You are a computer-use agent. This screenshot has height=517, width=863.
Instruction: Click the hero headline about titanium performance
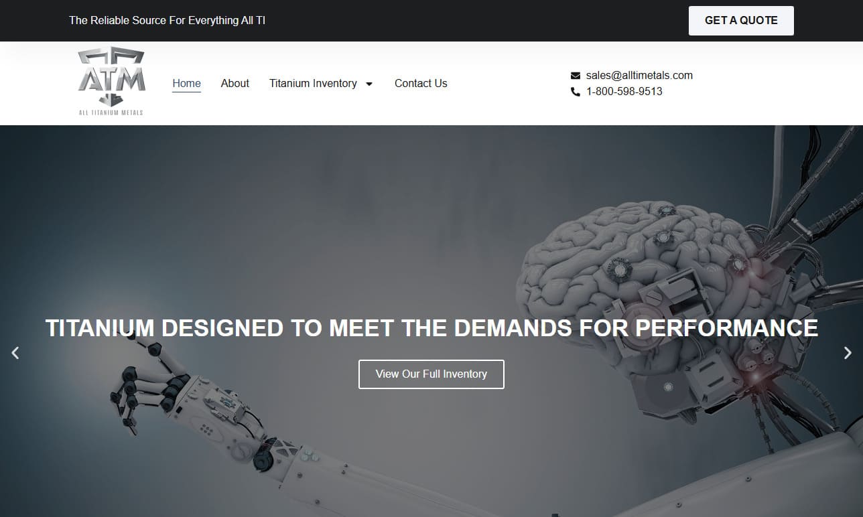coord(431,327)
